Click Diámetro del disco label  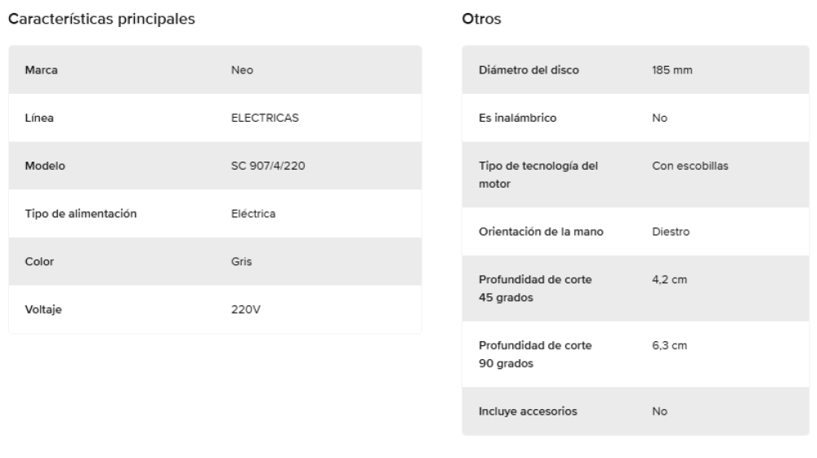pos(529,69)
